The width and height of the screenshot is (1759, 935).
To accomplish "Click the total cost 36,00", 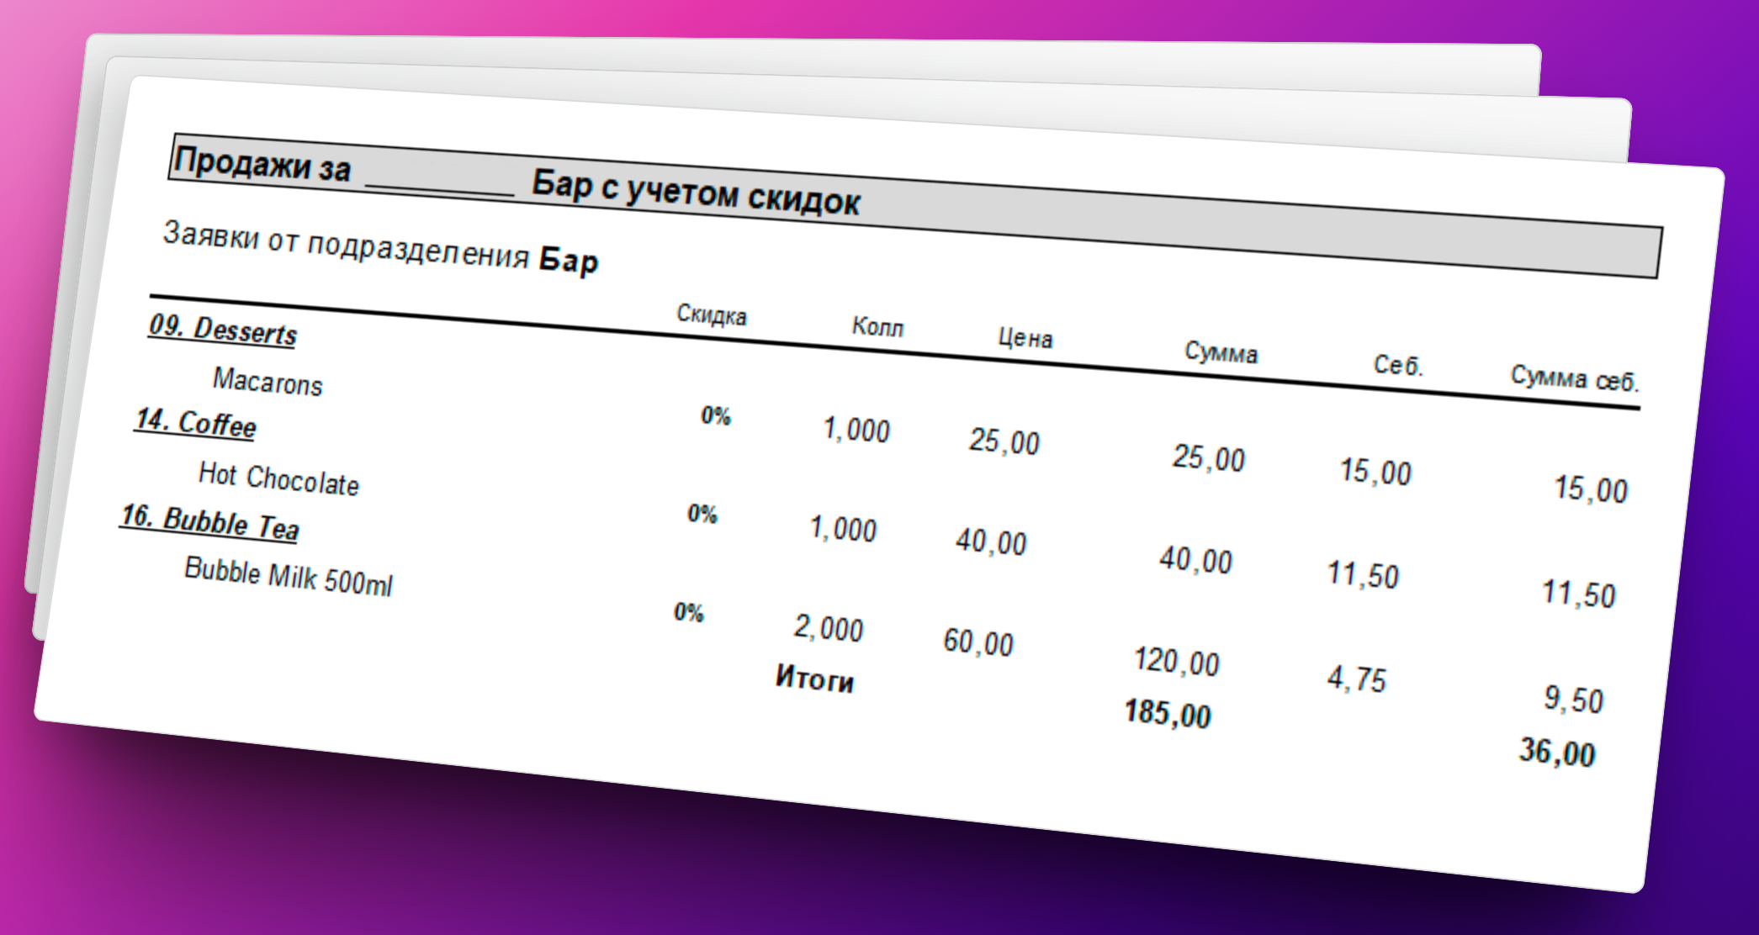I will click(x=1557, y=752).
